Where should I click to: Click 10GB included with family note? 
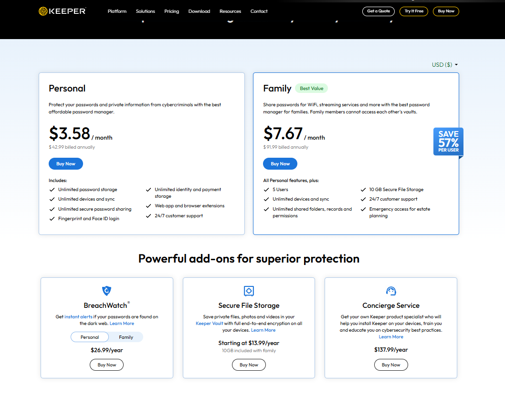tap(249, 351)
